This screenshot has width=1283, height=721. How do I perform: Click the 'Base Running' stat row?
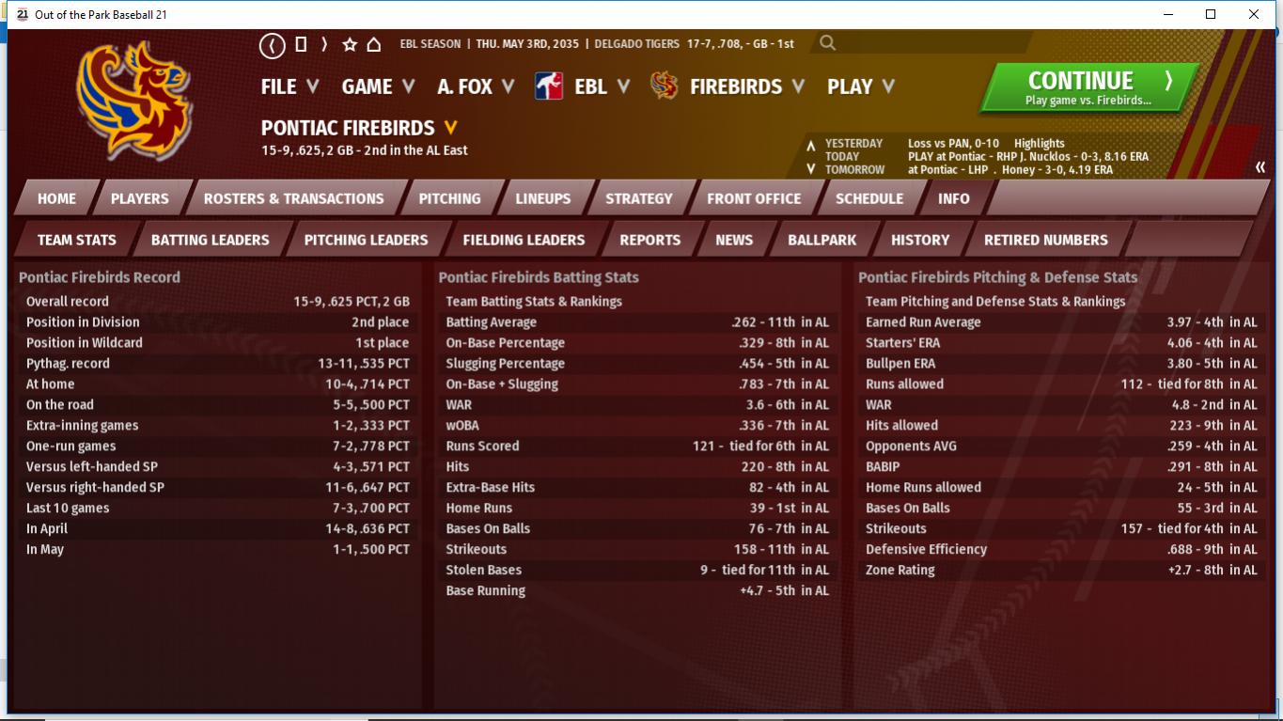coord(637,591)
